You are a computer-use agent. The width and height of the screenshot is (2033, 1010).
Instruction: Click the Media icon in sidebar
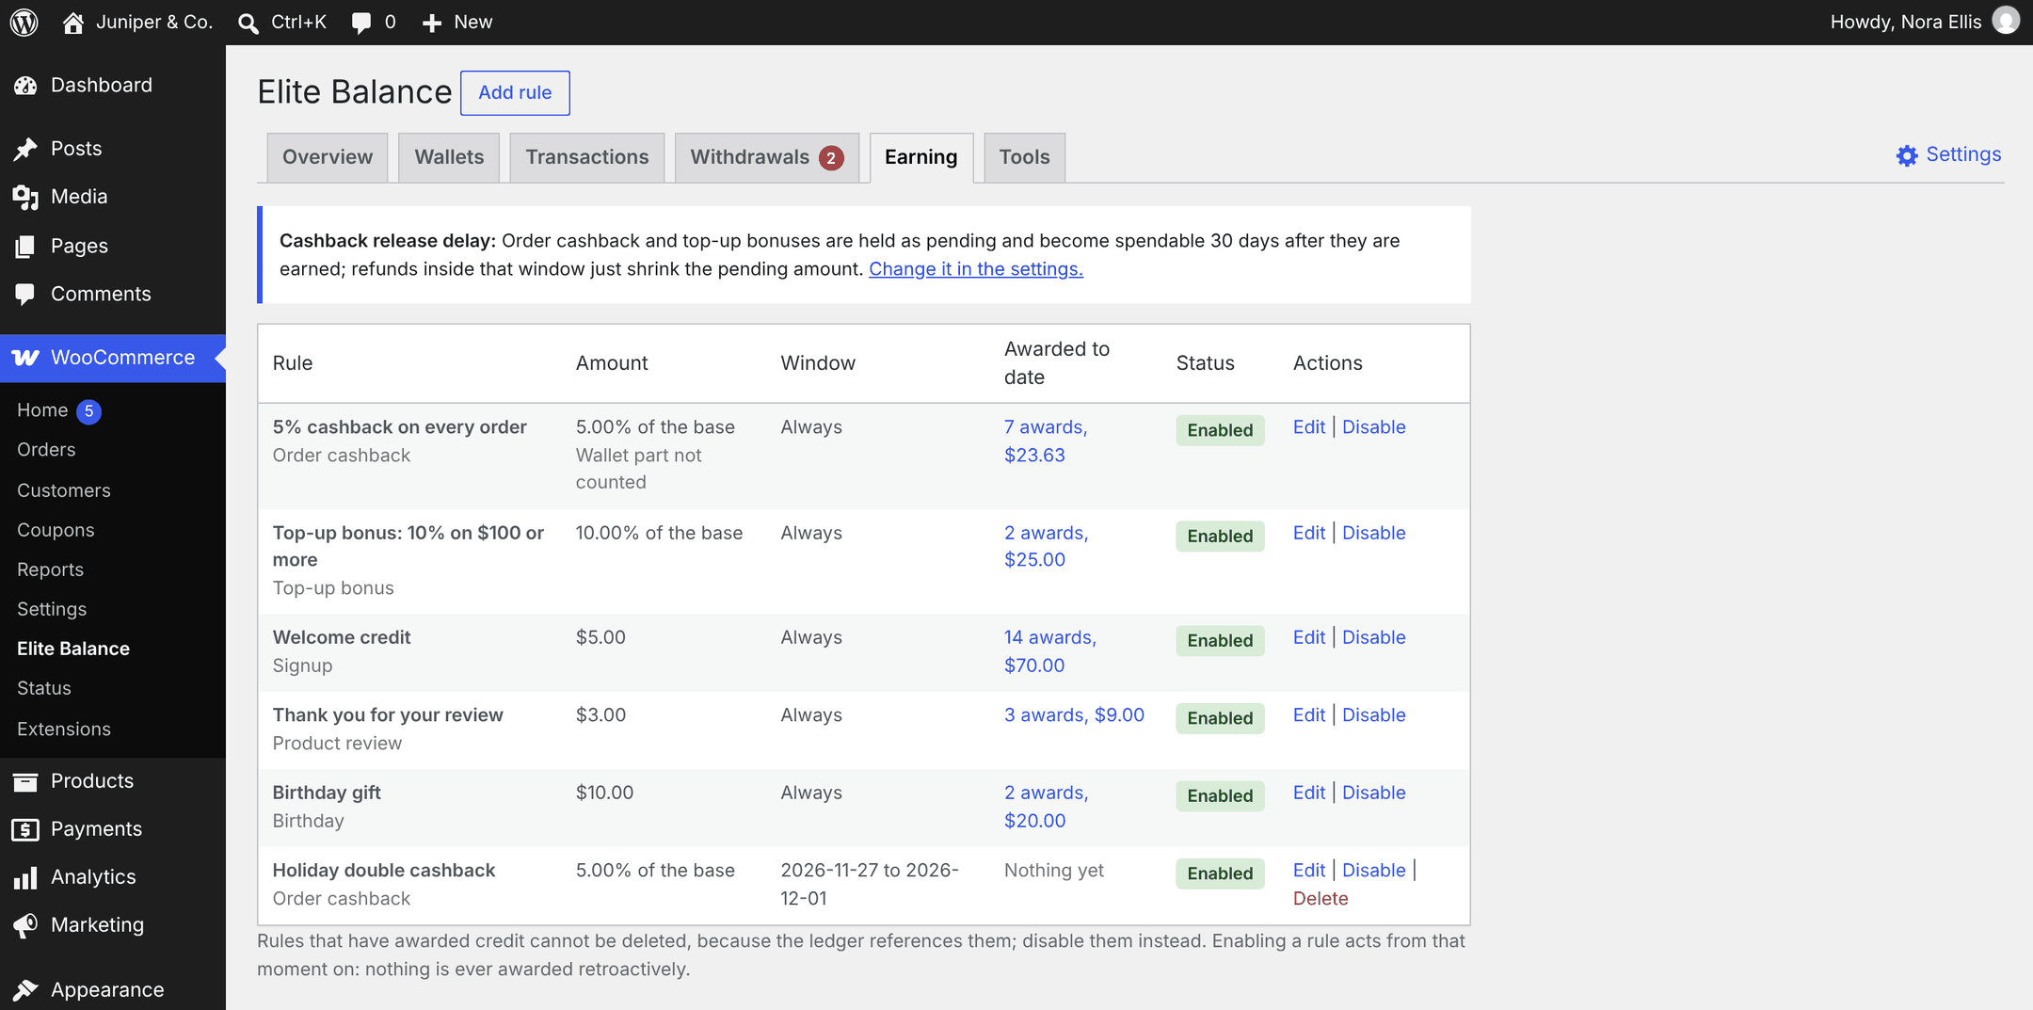[25, 197]
